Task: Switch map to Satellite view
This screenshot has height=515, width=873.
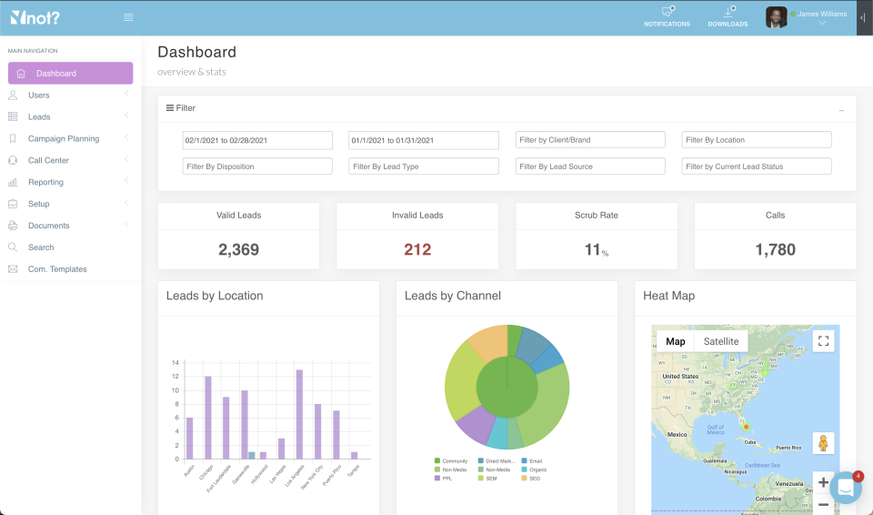Action: 721,341
